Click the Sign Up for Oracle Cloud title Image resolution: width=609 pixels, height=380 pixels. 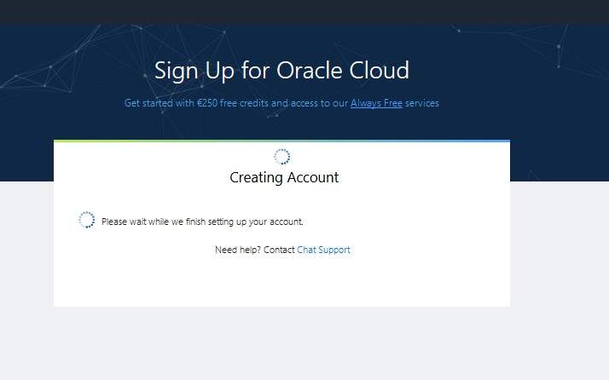click(281, 70)
